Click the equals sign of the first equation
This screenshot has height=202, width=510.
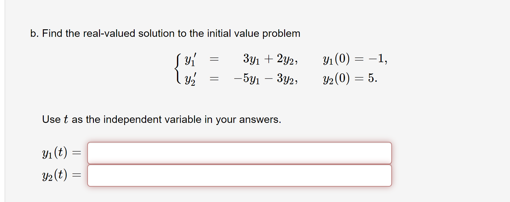tap(214, 59)
